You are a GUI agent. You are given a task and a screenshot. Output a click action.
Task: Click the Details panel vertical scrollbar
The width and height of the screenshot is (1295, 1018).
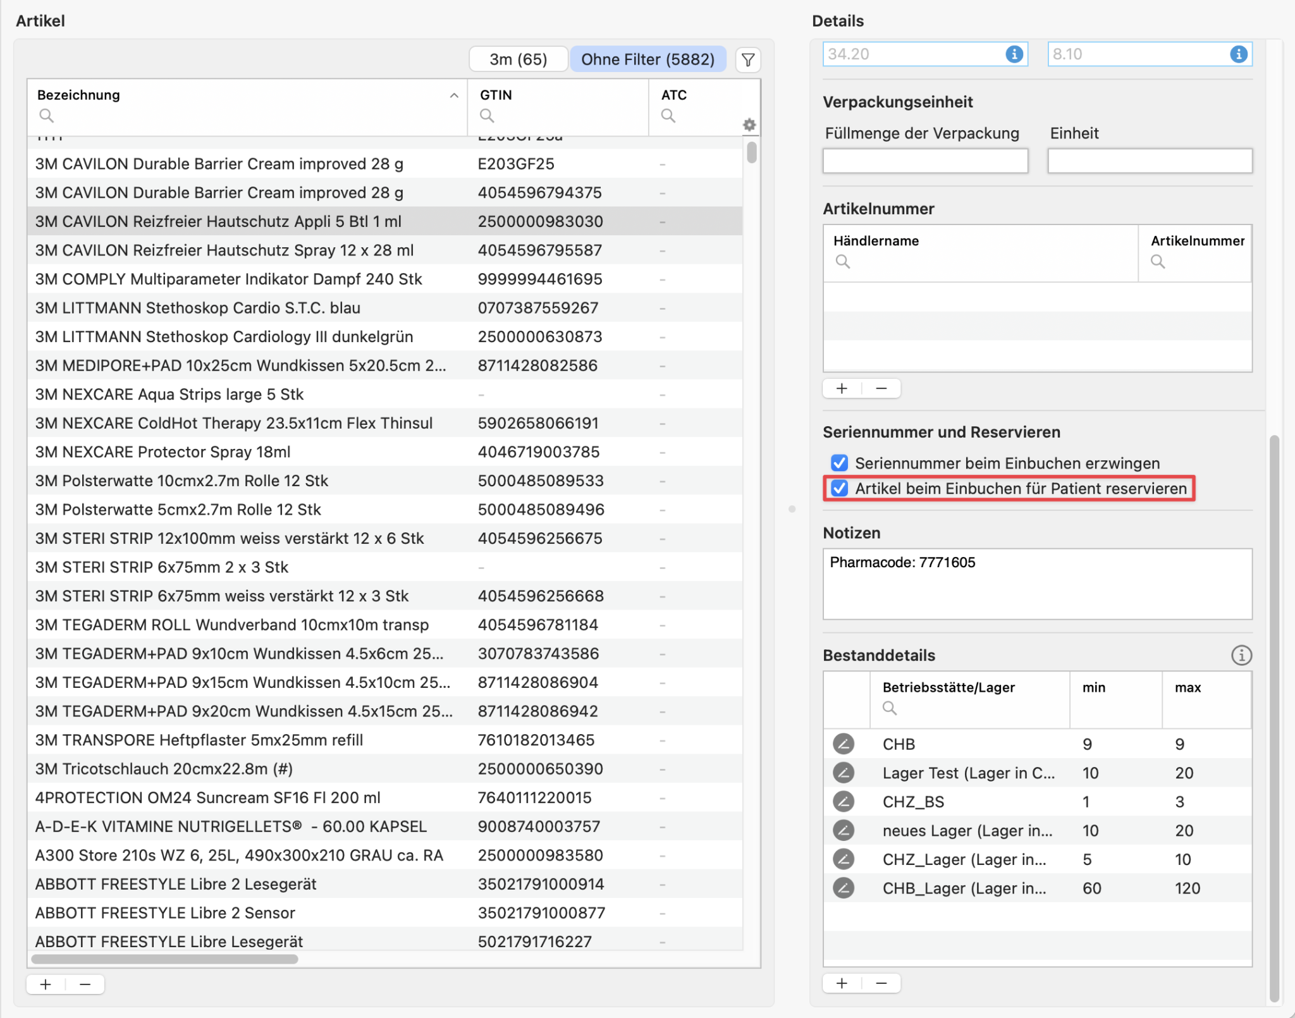pyautogui.click(x=1275, y=718)
